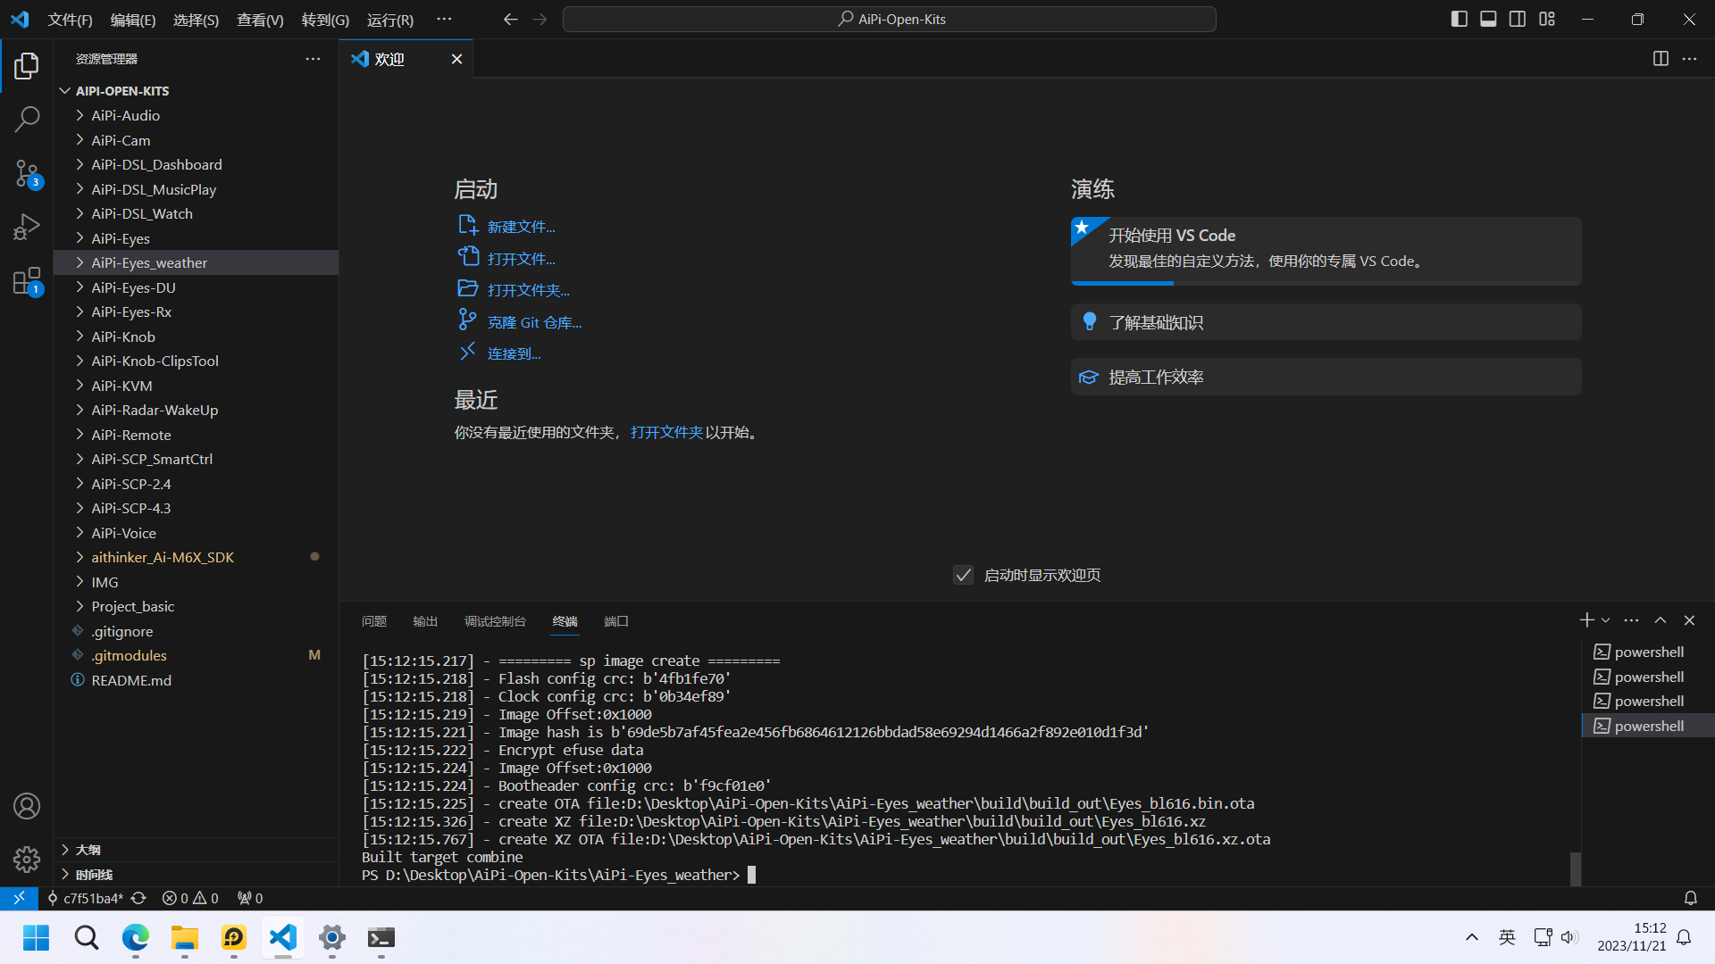Screen dimensions: 1715x964
Task: Open the Accounts menu icon
Action: coord(27,806)
